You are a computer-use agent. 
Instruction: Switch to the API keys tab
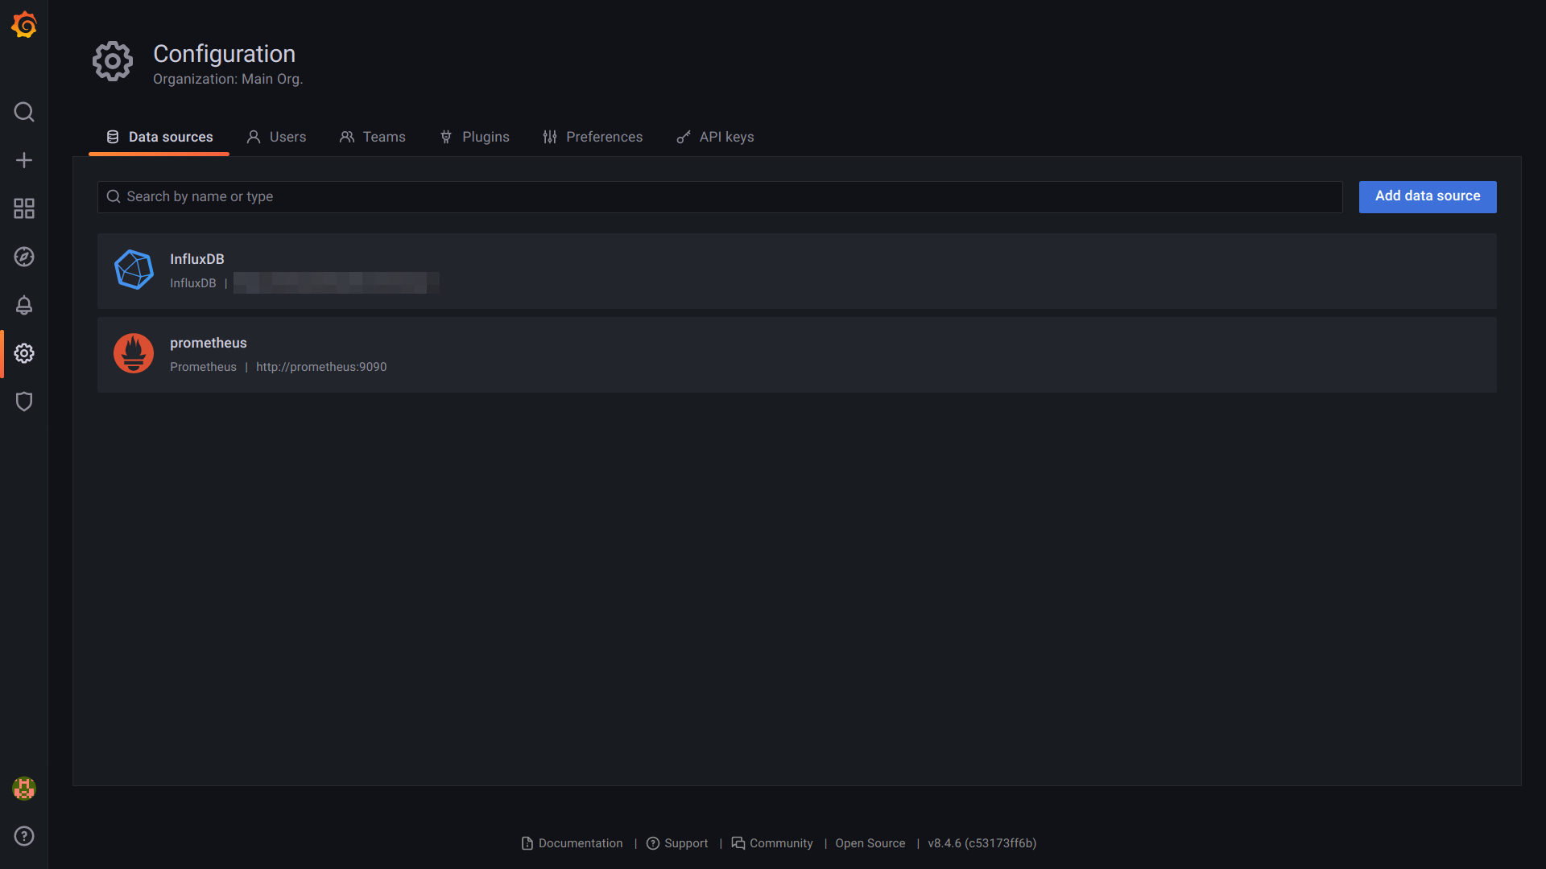click(x=715, y=137)
